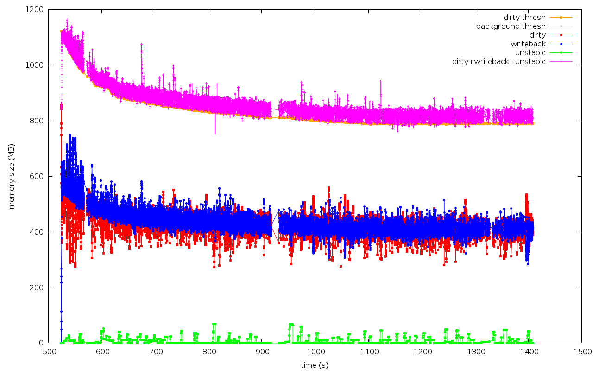Click the 'dirty+writeback+unstable' legend label
This screenshot has width=593, height=371.
(x=499, y=62)
